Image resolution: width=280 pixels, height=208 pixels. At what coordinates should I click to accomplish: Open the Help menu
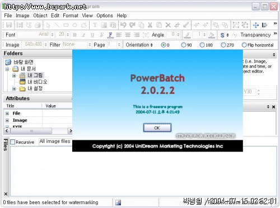click(x=122, y=16)
